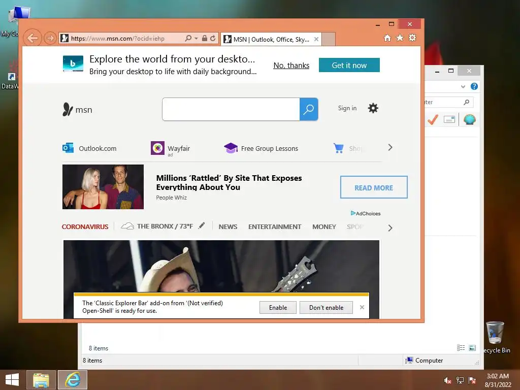Screen dimensions: 520x390
Task: Click the Don't enable button
Action: pos(326,307)
